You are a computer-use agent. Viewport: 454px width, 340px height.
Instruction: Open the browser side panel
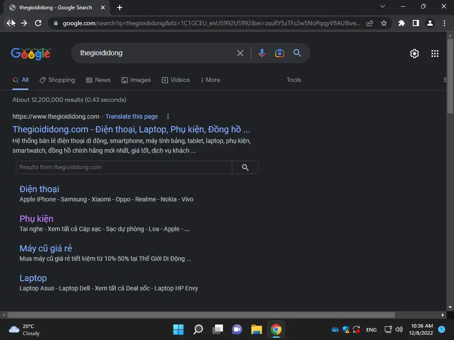[x=416, y=23]
